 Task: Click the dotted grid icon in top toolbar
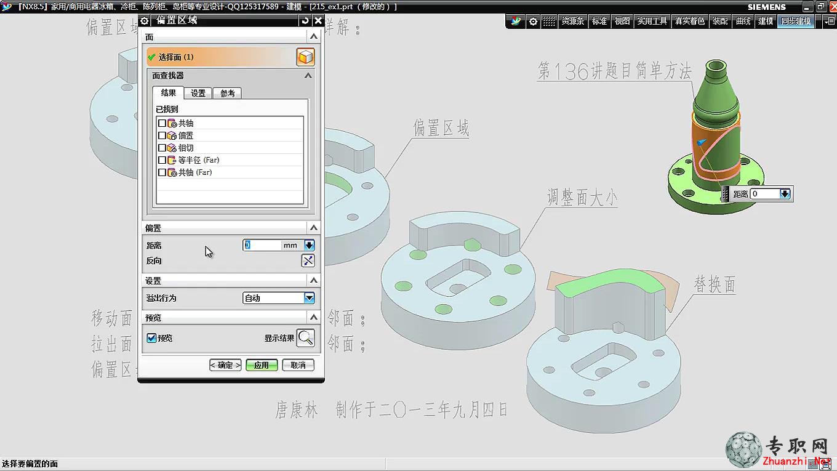click(x=548, y=21)
